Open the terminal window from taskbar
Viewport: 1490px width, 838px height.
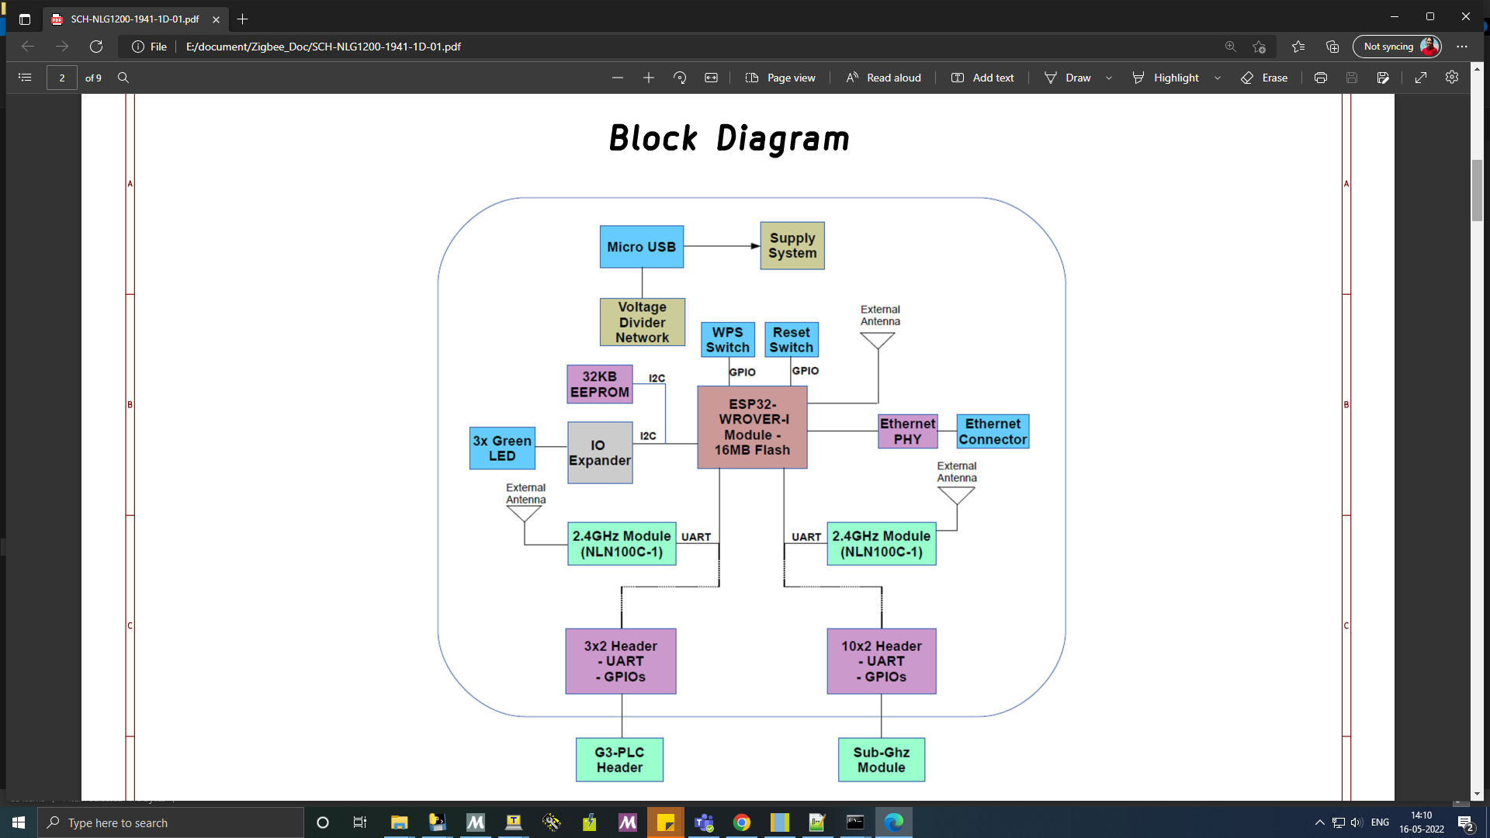(855, 822)
